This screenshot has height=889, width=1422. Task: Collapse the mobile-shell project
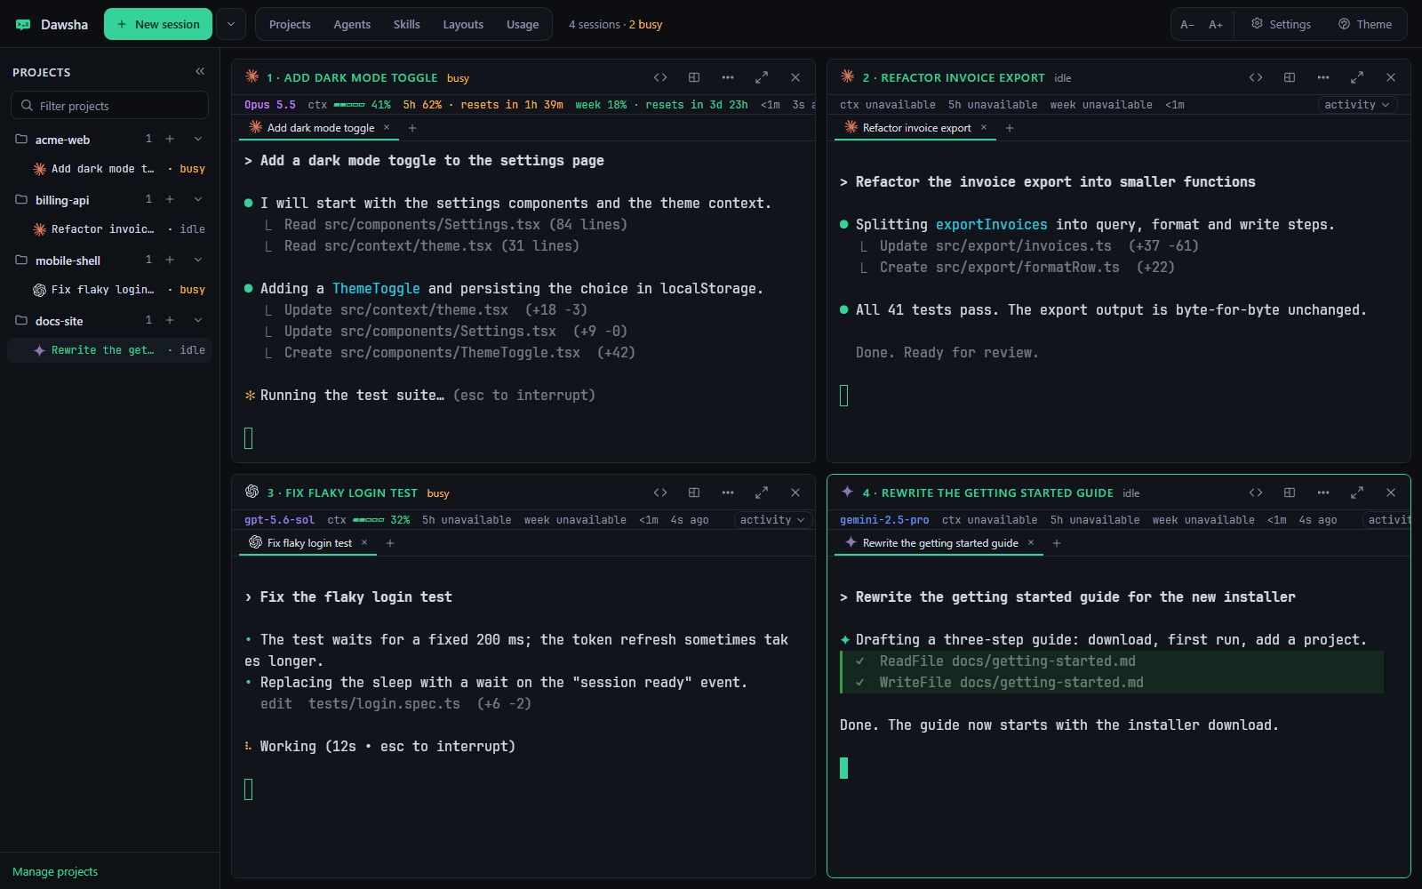click(x=198, y=260)
